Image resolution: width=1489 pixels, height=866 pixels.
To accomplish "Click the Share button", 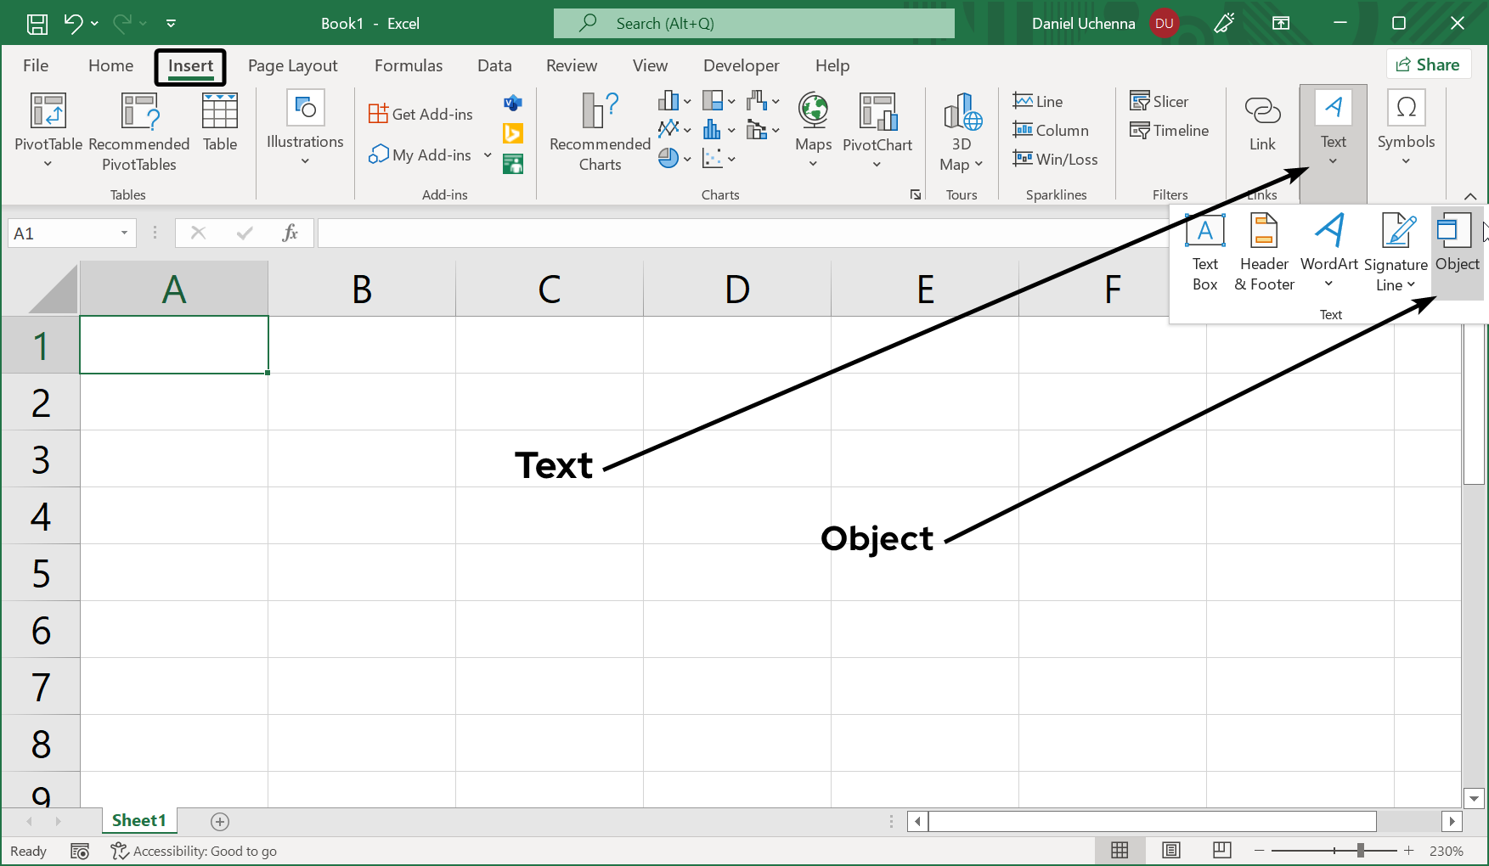I will [x=1428, y=64].
